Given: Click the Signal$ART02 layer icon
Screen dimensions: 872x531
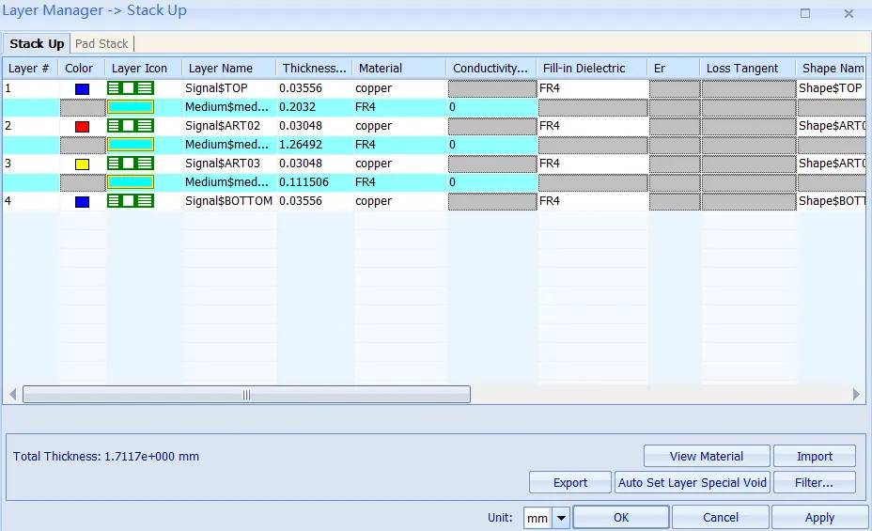Looking at the screenshot, I should coord(130,126).
